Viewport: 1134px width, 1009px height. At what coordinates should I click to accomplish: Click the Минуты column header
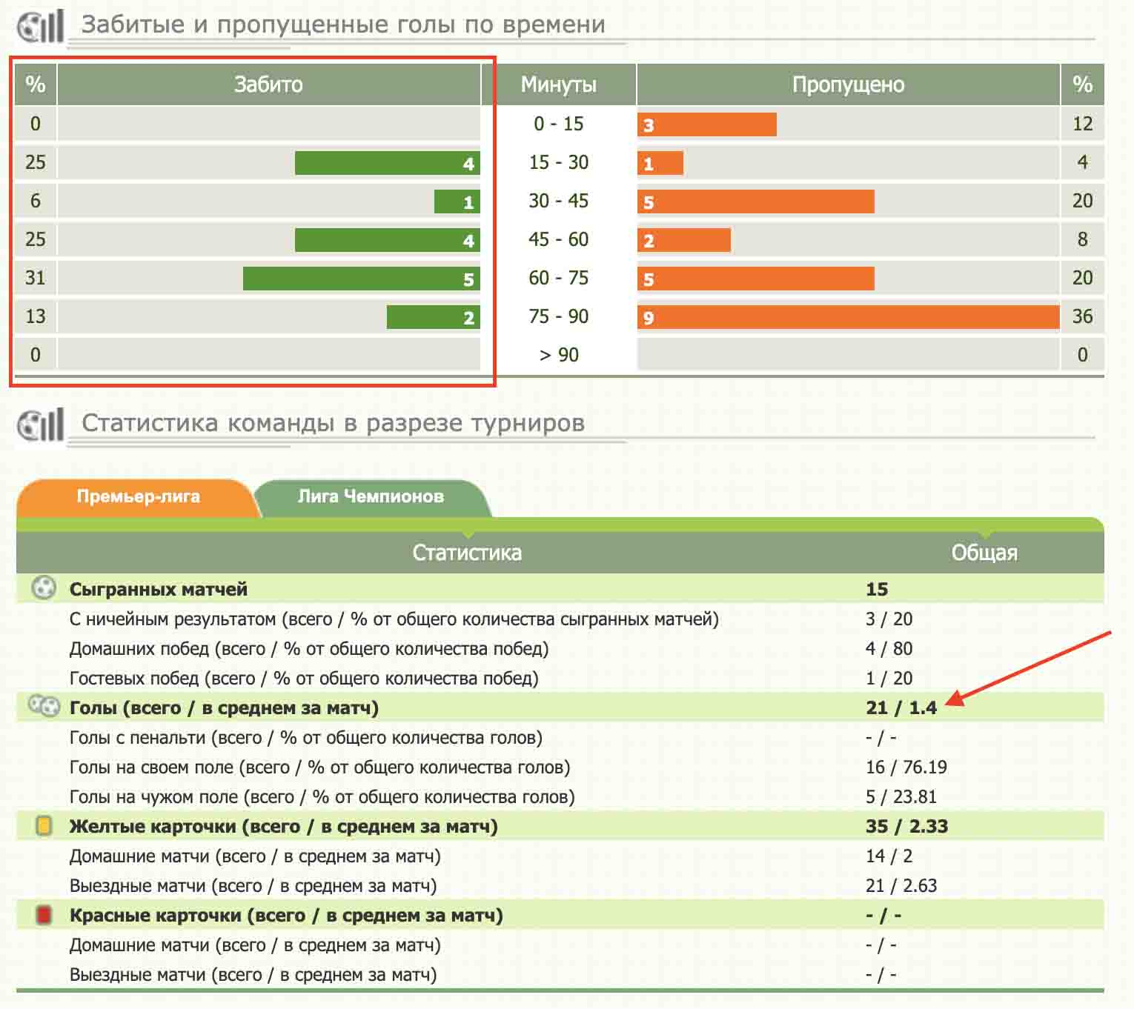559,84
